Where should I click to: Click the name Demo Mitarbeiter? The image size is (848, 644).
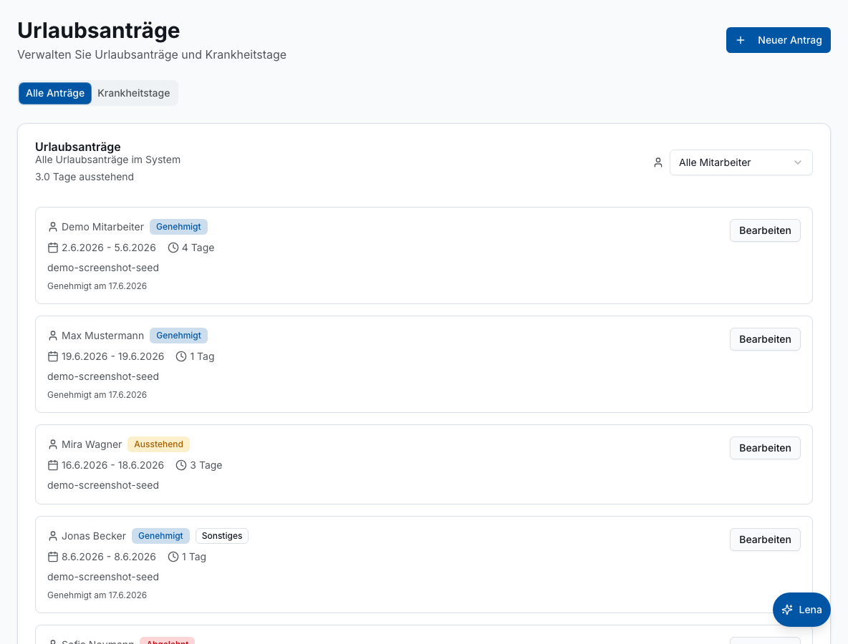click(102, 227)
